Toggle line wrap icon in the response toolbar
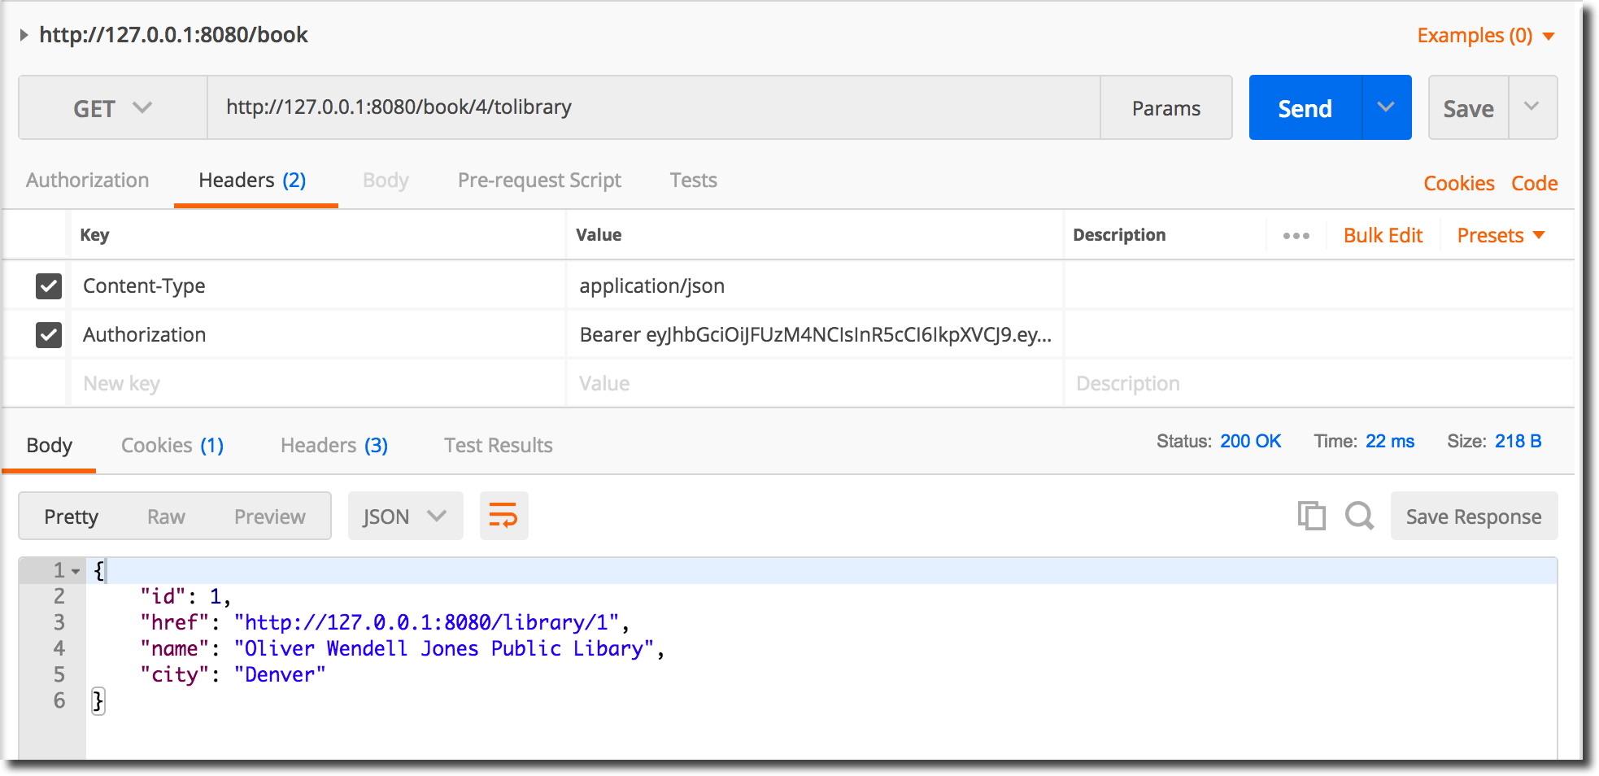 (503, 516)
